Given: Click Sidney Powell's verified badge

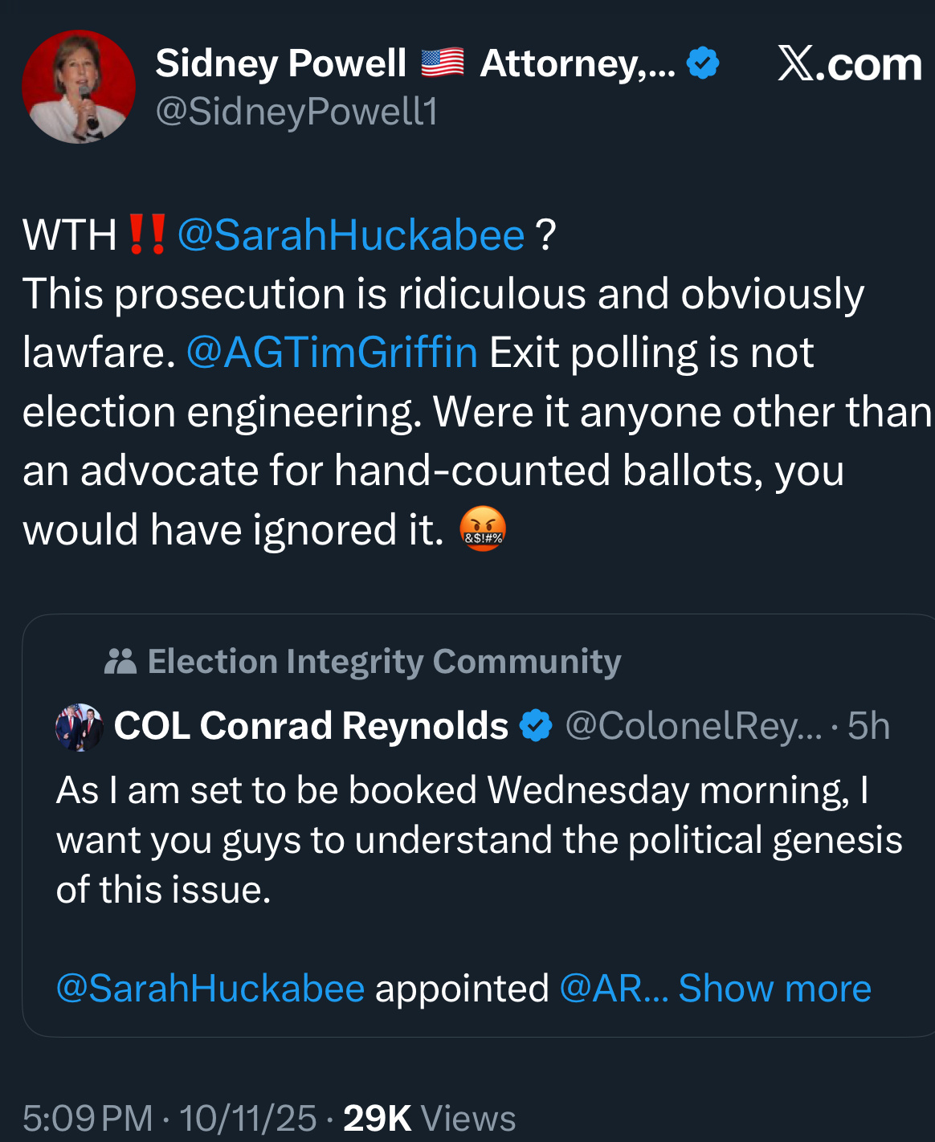Looking at the screenshot, I should point(704,63).
